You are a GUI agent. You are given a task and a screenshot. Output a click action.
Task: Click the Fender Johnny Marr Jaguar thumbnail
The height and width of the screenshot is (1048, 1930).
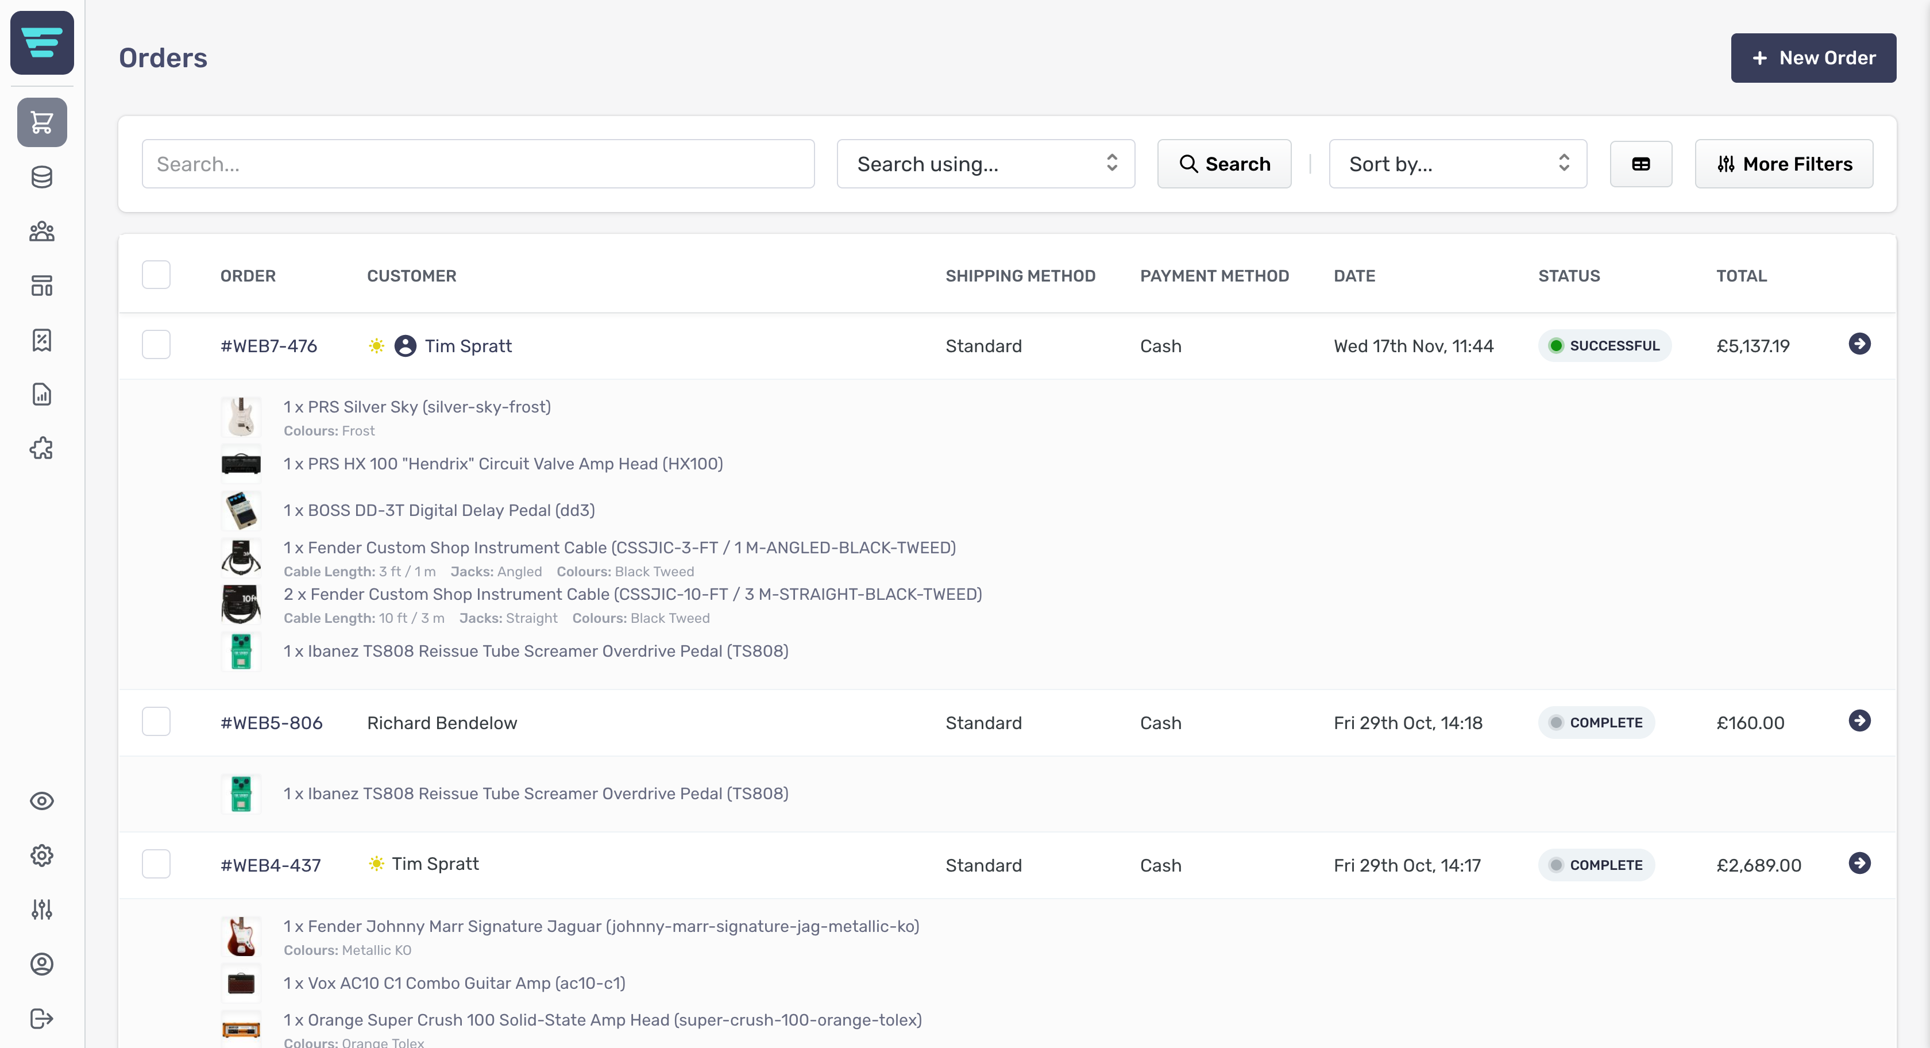[x=241, y=937]
